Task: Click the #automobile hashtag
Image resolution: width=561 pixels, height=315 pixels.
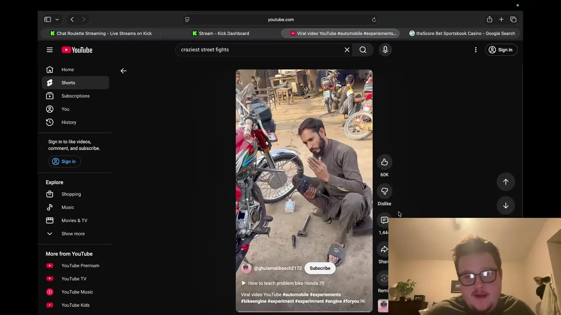Action: [295, 295]
